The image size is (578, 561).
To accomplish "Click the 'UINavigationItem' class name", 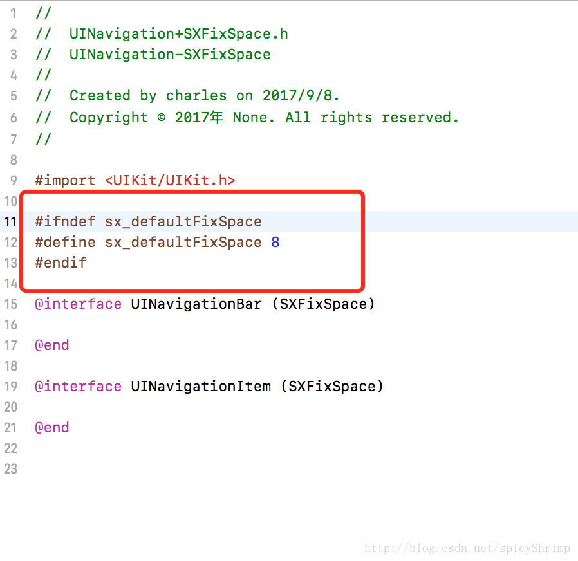I will click(201, 387).
